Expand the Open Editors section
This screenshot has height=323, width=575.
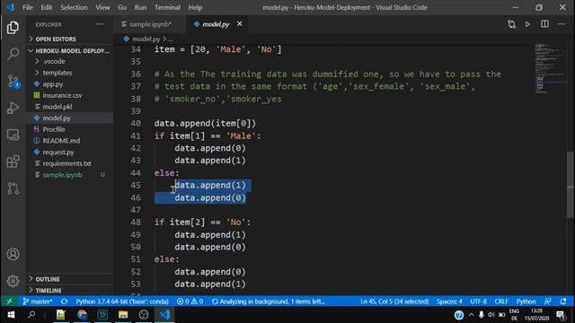pos(70,39)
